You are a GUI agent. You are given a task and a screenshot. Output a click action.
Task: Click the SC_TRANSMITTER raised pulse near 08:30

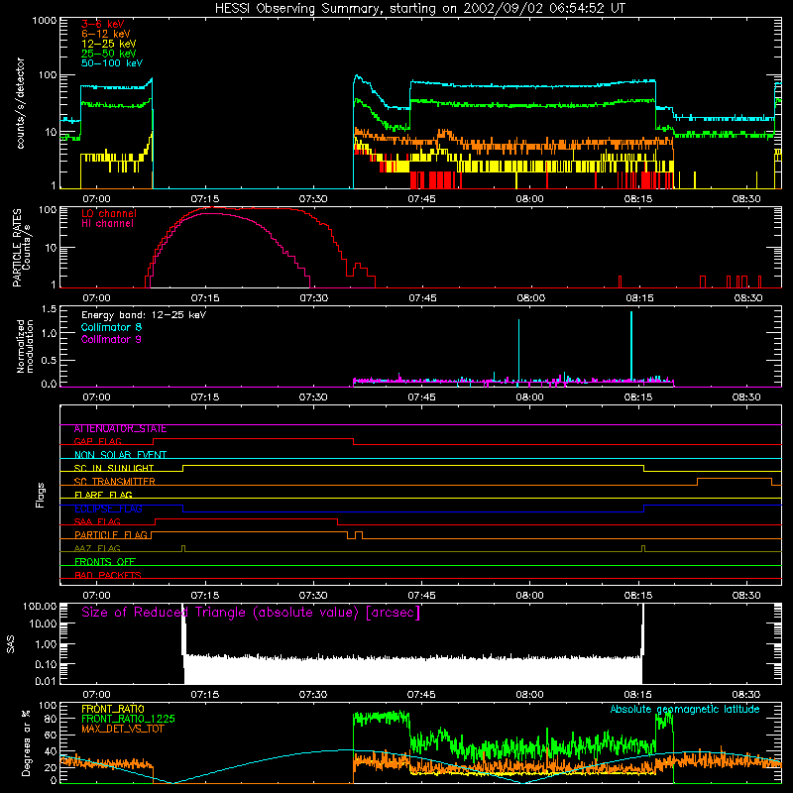point(735,482)
